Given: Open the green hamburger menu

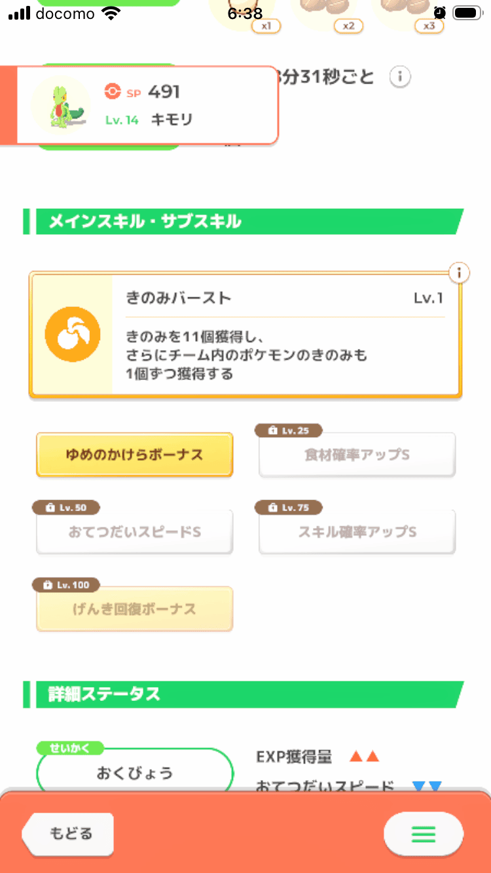Looking at the screenshot, I should tap(423, 834).
